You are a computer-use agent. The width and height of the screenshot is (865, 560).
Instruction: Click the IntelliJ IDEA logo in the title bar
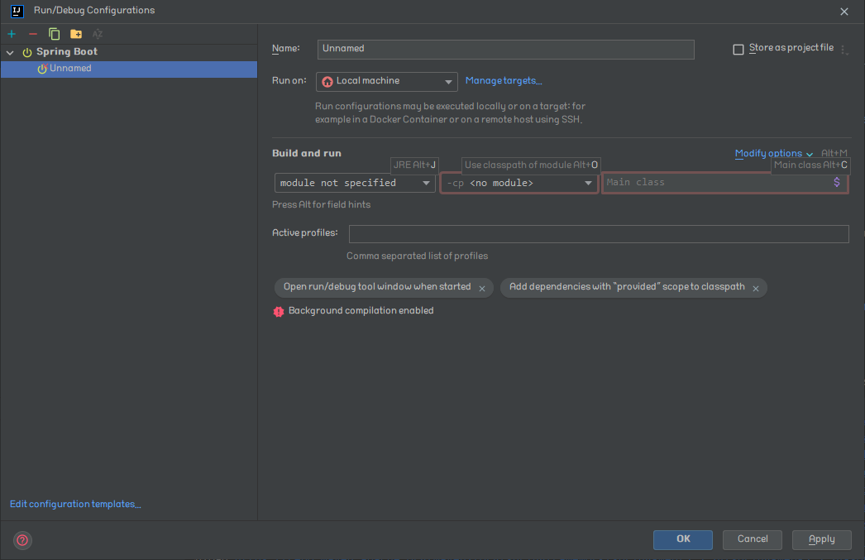pyautogui.click(x=17, y=11)
